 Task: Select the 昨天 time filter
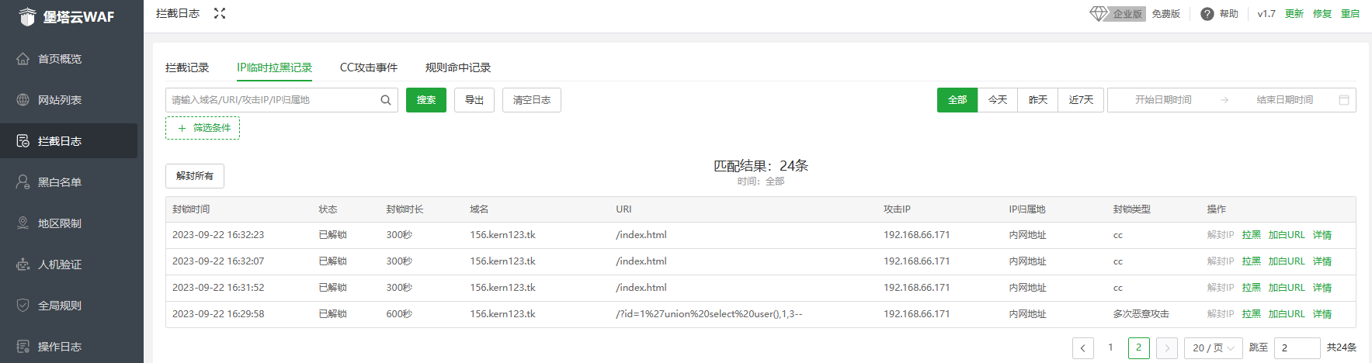click(1038, 100)
